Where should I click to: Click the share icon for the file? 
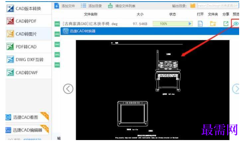pyautogui.click(x=226, y=24)
